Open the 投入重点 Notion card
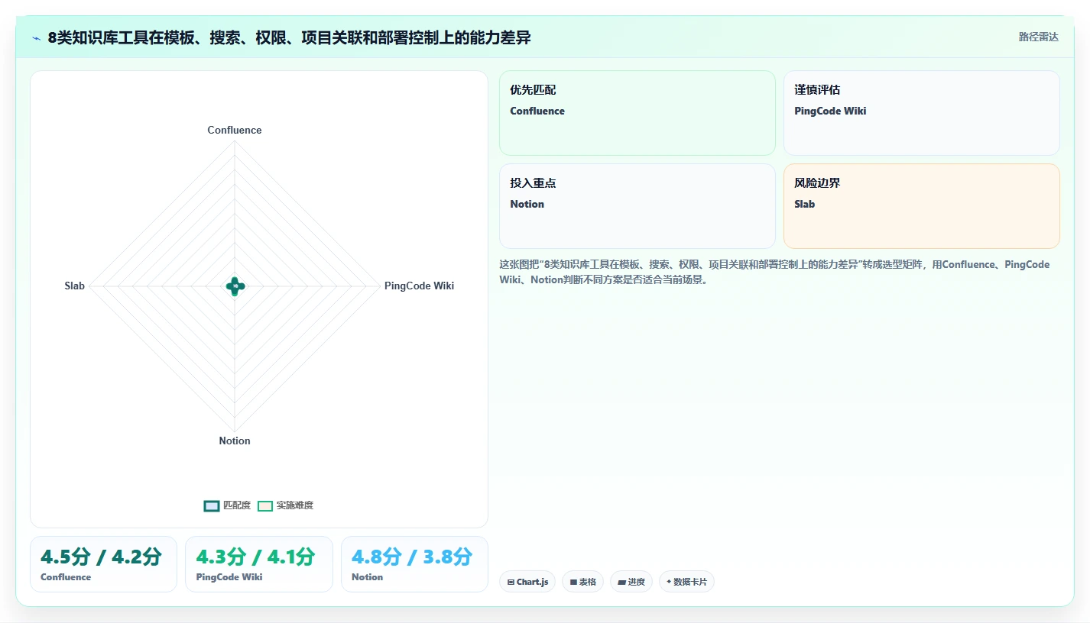Screen dimensions: 1090x623 tap(637, 206)
